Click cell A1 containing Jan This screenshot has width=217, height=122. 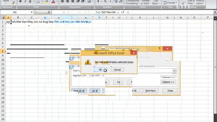[8, 22]
